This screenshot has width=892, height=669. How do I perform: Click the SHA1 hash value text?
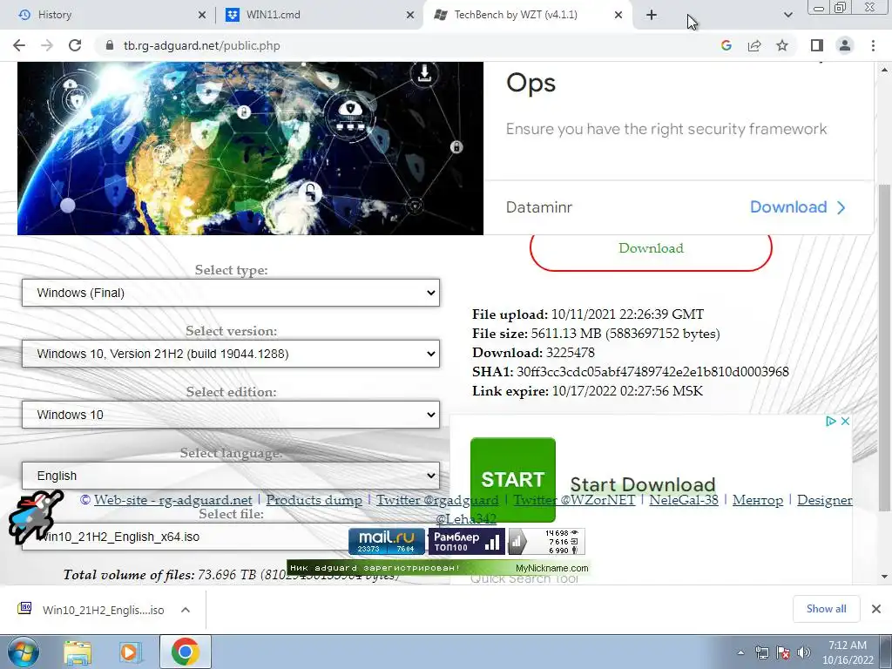pyautogui.click(x=652, y=372)
